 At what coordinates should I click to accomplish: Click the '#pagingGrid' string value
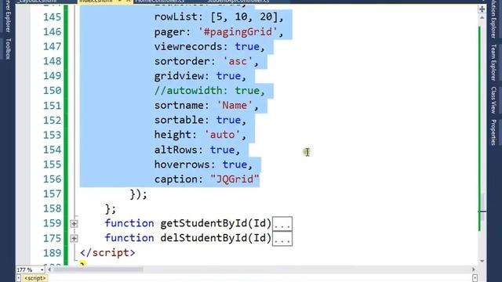[238, 31]
